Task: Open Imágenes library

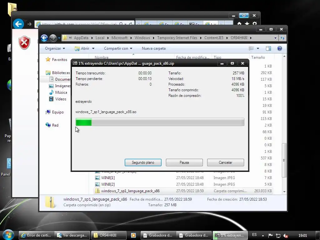Action: [60, 86]
